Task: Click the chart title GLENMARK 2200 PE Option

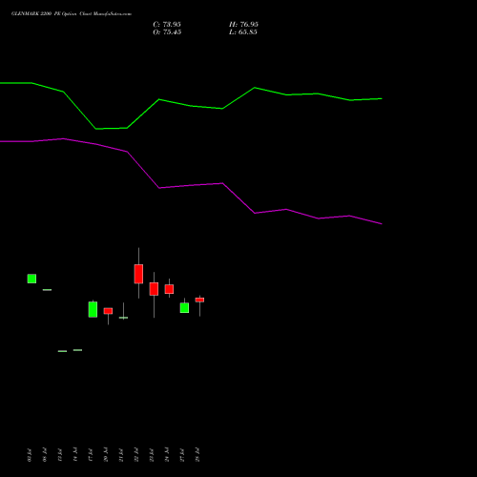Action: (44, 13)
